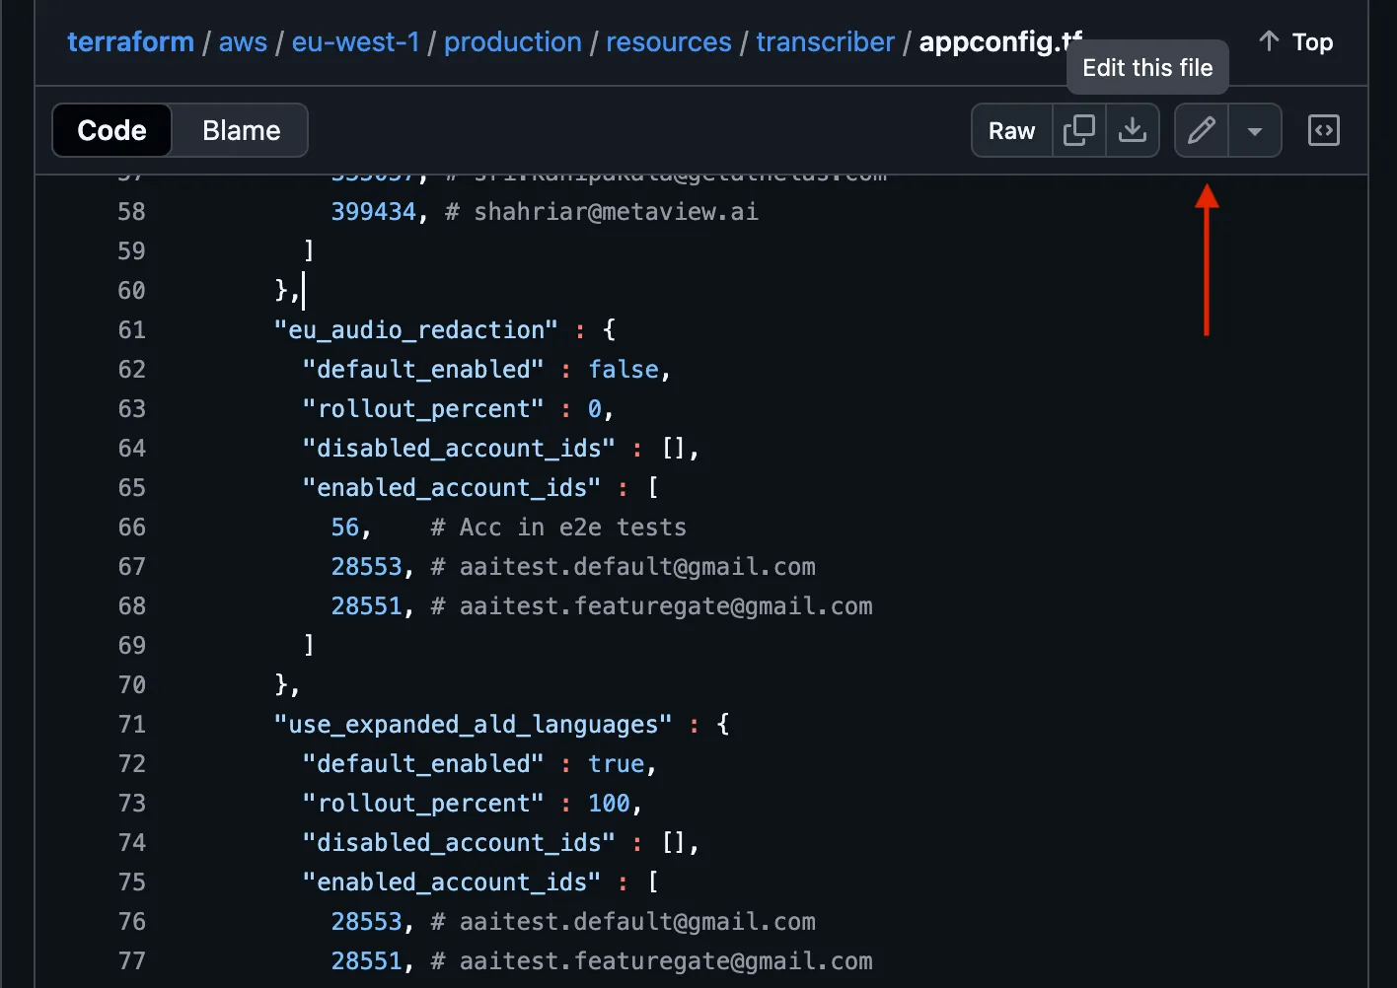Click line number 65
This screenshot has height=988, width=1397.
point(131,487)
